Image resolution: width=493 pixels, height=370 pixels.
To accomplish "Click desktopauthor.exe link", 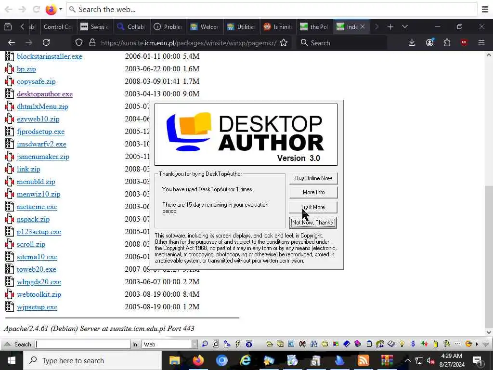I will [x=45, y=94].
